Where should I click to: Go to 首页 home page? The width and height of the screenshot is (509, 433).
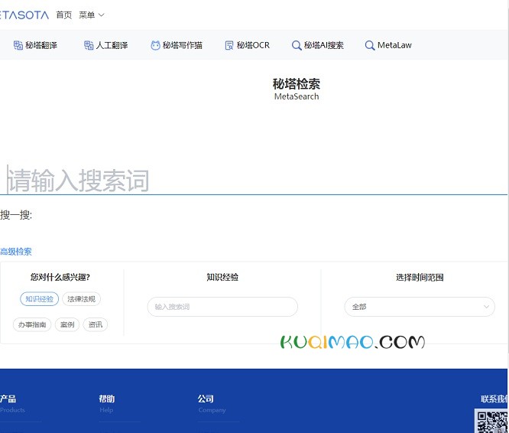coord(64,15)
